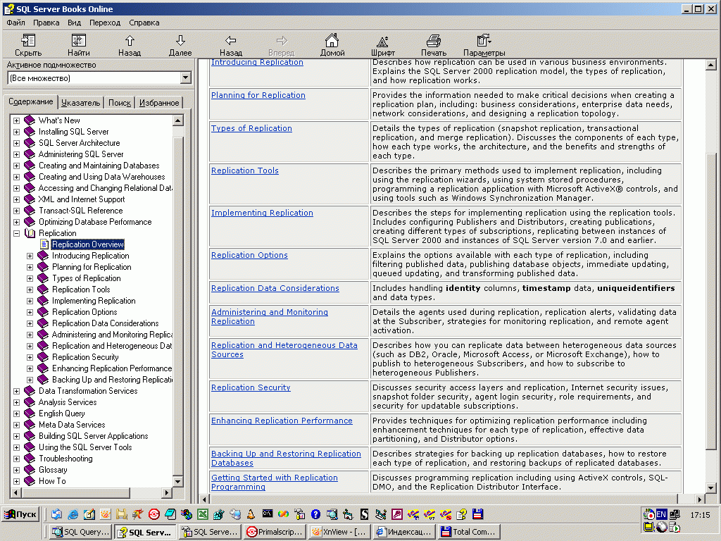Click the content pane scroll down arrow
This screenshot has height=541, width=721.
tap(711, 489)
